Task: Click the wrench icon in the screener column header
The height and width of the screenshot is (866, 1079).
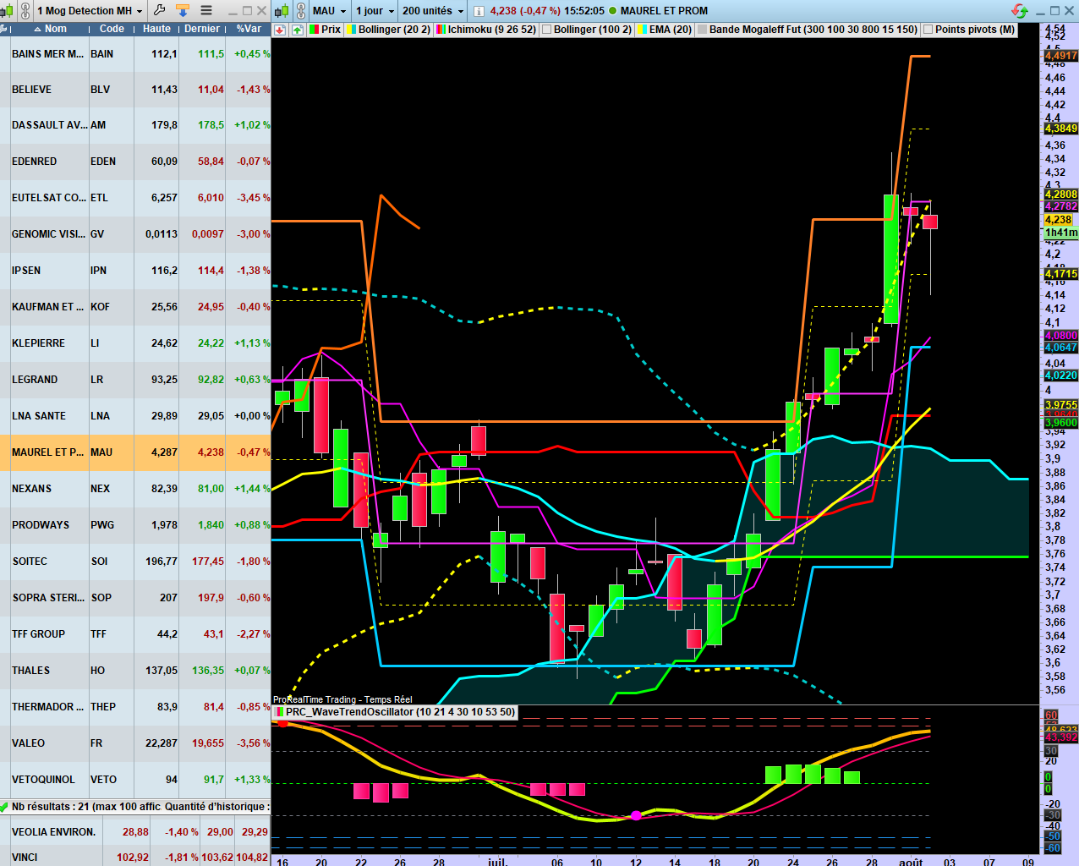Action: 4,29
